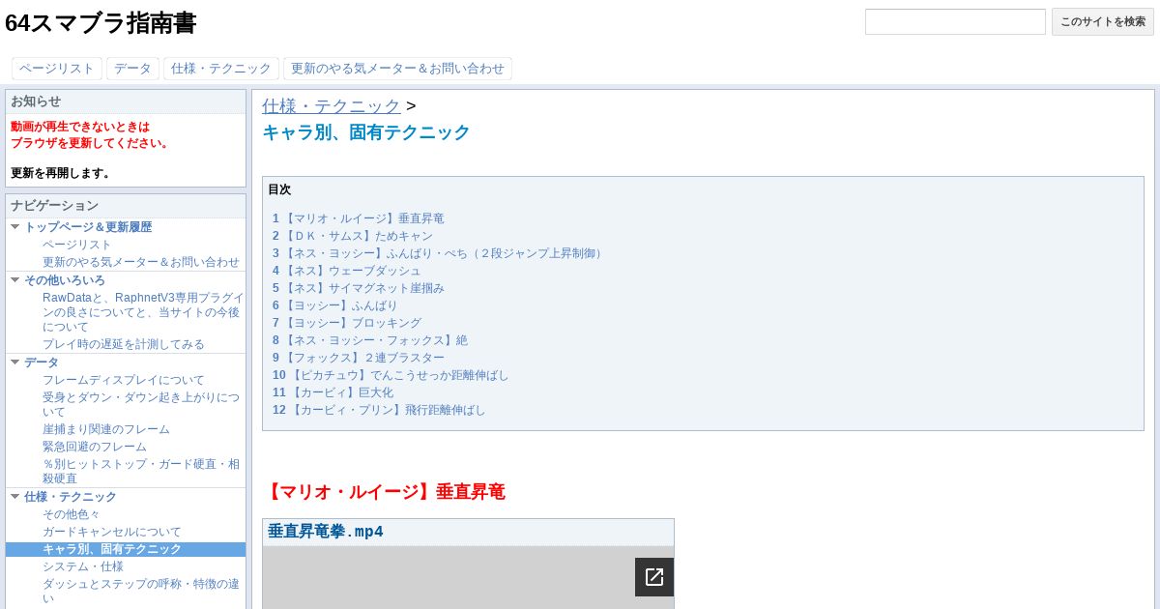Collapse the 仕様・テクニック tree section
The image size is (1160, 609).
15,497
